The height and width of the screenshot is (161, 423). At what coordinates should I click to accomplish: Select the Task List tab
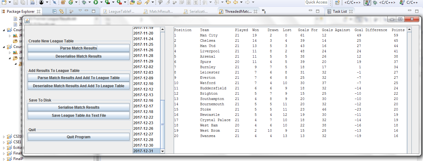point(340,12)
